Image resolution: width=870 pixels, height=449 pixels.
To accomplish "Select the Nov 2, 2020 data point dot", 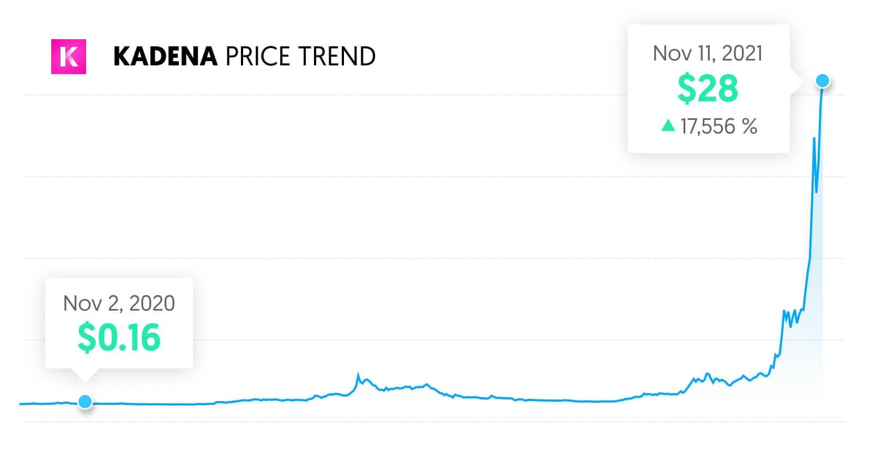I will point(85,402).
